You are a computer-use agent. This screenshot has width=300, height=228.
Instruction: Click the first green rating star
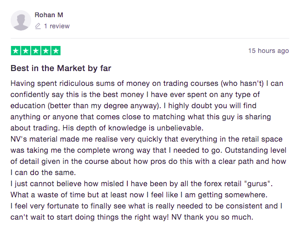pos(15,51)
